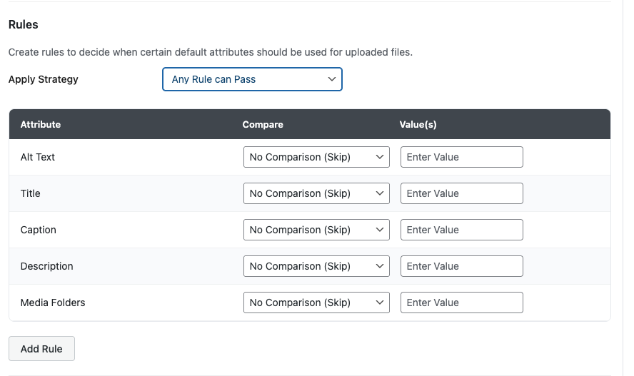Image resolution: width=634 pixels, height=376 pixels.
Task: Expand the Caption comparison selector
Action: point(316,230)
